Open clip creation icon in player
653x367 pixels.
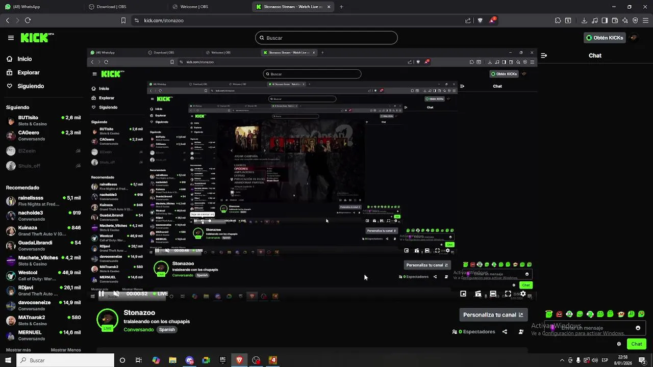(x=478, y=294)
